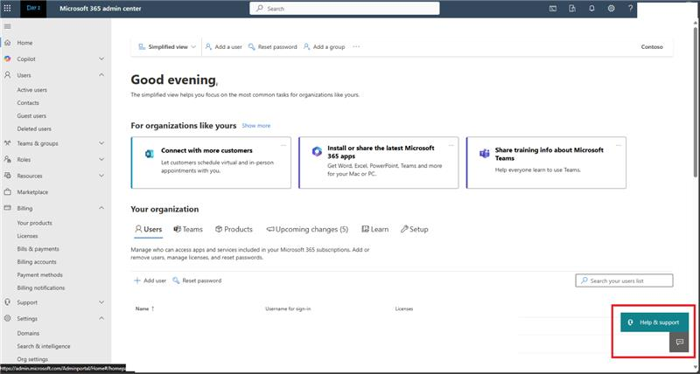Open Payment methods under Billing
700x374 pixels.
[x=40, y=275]
